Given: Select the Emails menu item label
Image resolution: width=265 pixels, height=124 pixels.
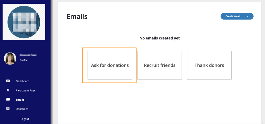Looking at the screenshot, I should [20, 100].
